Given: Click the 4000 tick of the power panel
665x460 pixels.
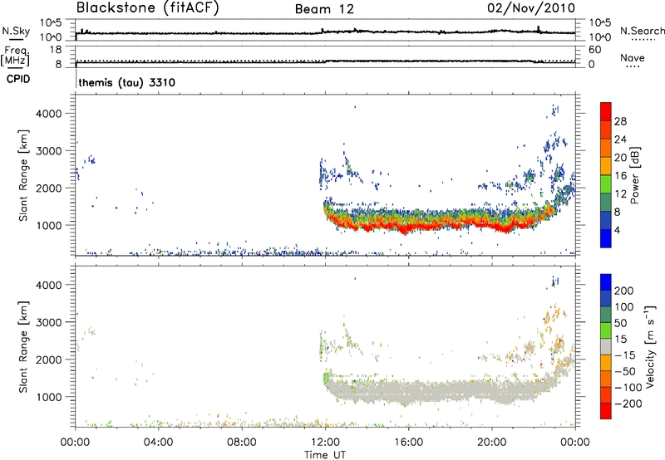Looking at the screenshot, I should point(49,114).
